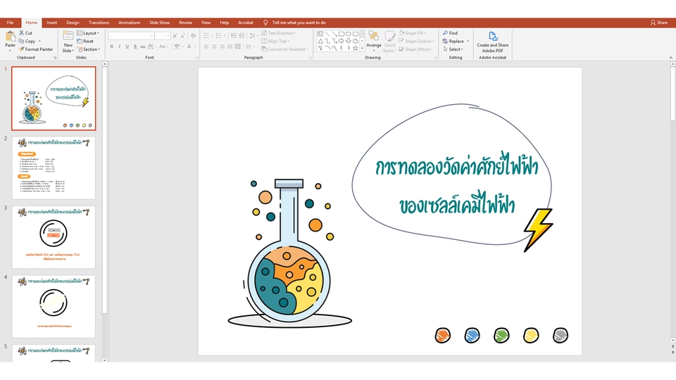Increase font size with the larger A

click(175, 36)
